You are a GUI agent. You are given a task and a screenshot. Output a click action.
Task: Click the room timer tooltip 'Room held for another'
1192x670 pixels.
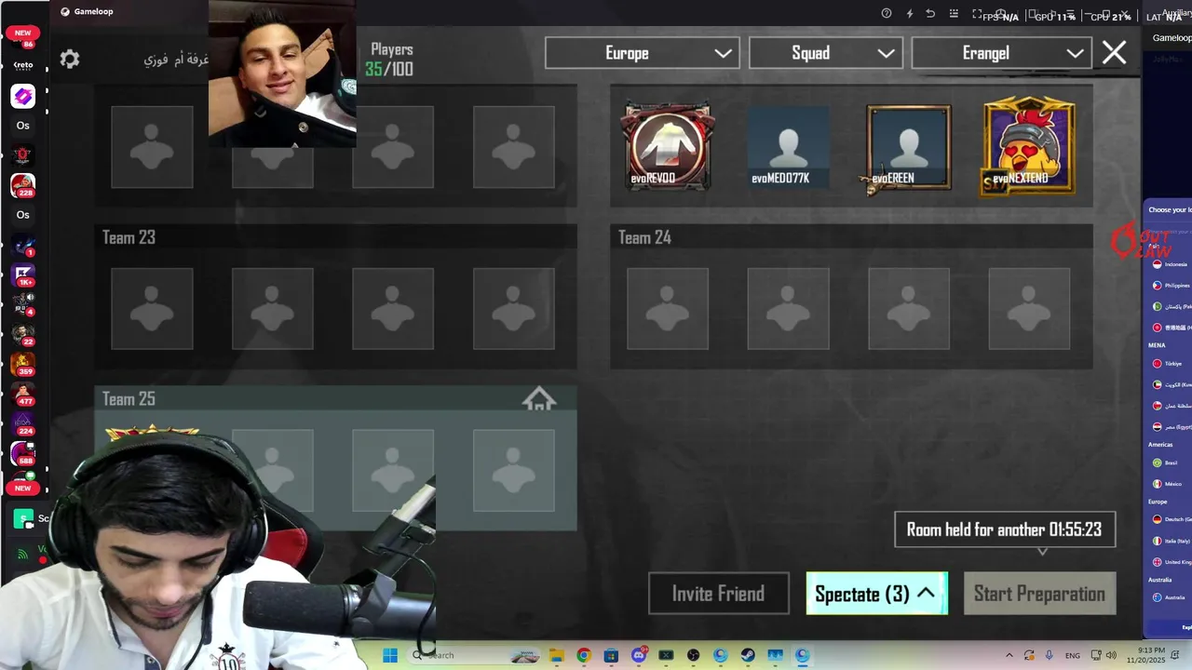pyautogui.click(x=1005, y=529)
